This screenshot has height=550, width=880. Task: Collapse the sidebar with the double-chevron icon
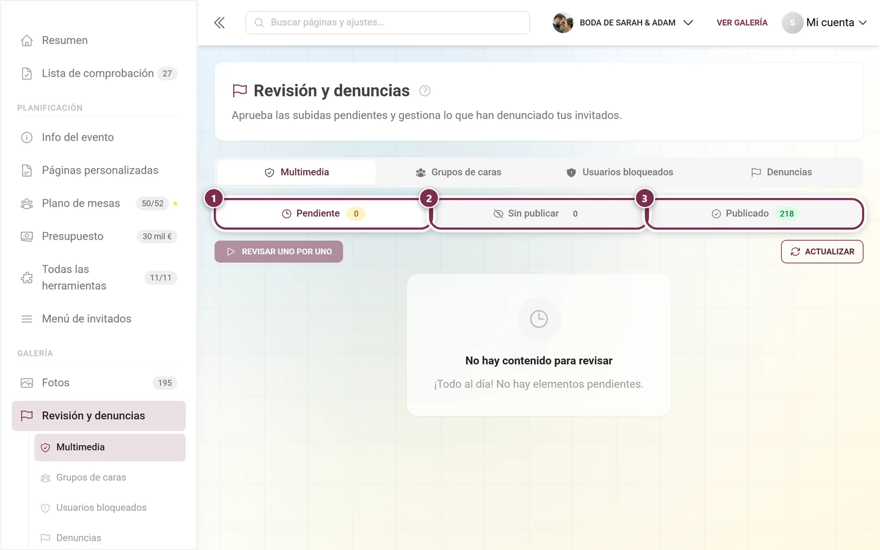pyautogui.click(x=219, y=23)
